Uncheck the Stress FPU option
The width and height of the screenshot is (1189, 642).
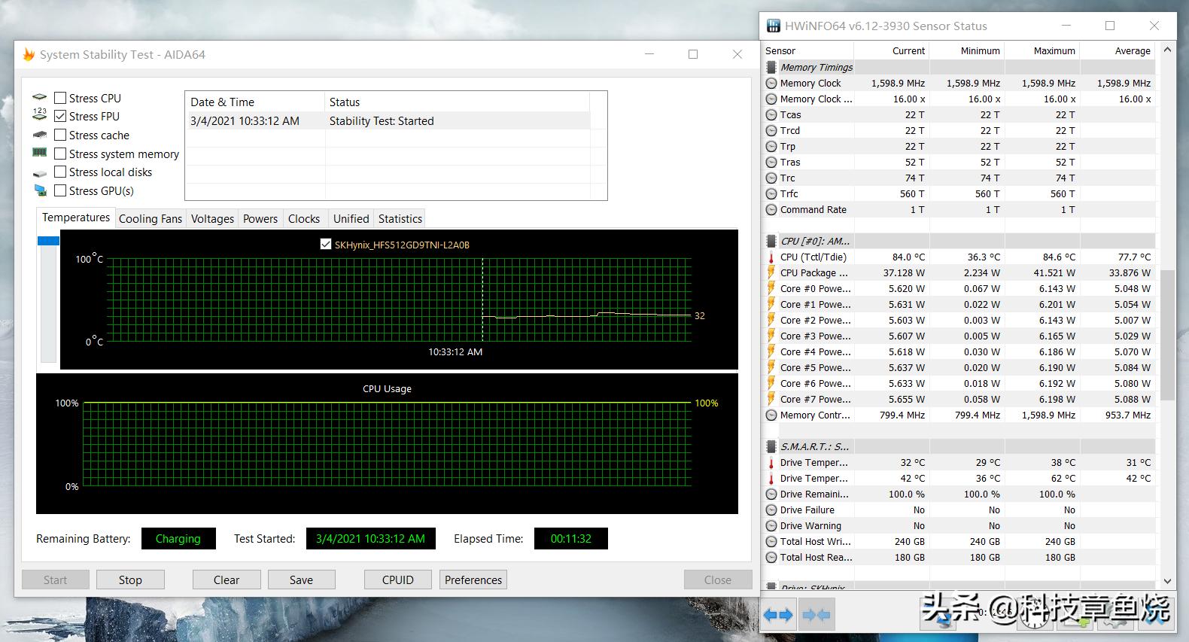coord(61,117)
